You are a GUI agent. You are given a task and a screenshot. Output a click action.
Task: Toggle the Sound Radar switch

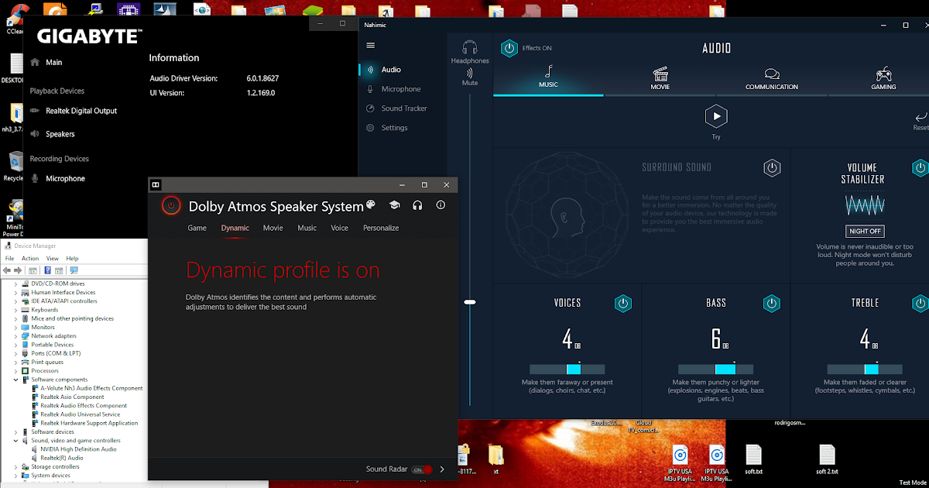(422, 469)
